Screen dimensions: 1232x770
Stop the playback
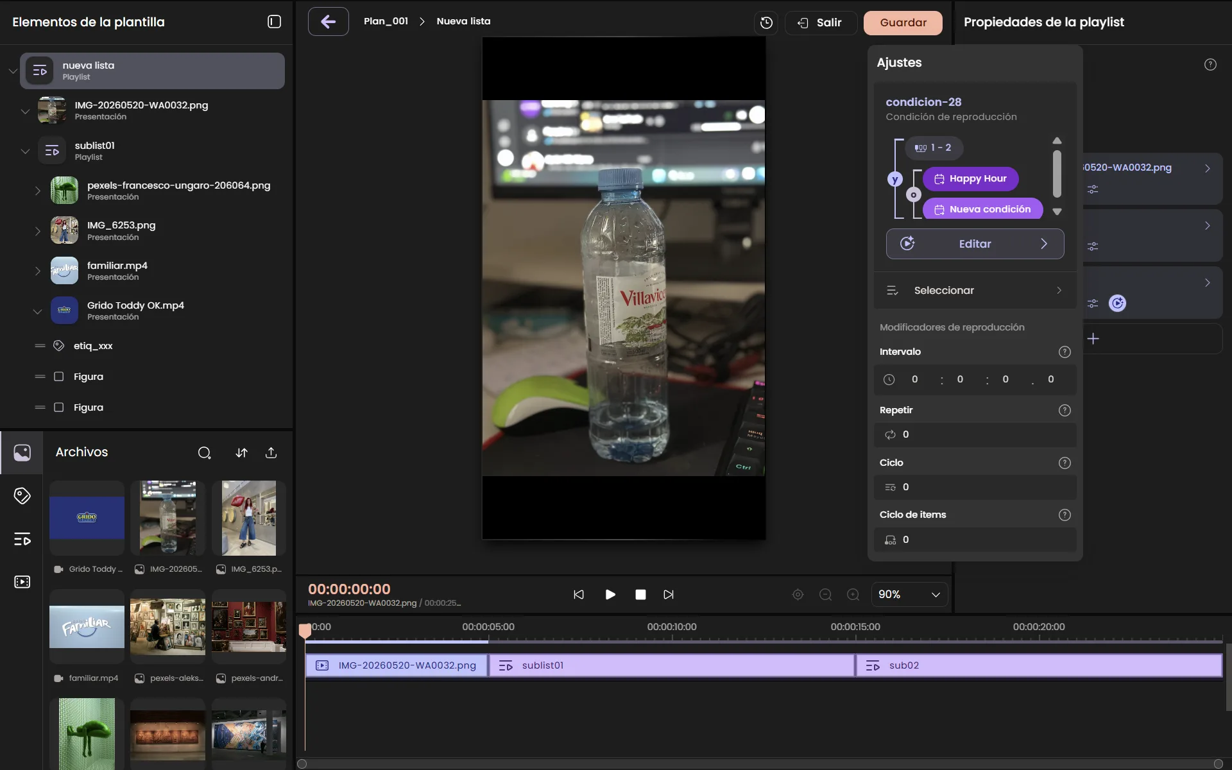640,595
